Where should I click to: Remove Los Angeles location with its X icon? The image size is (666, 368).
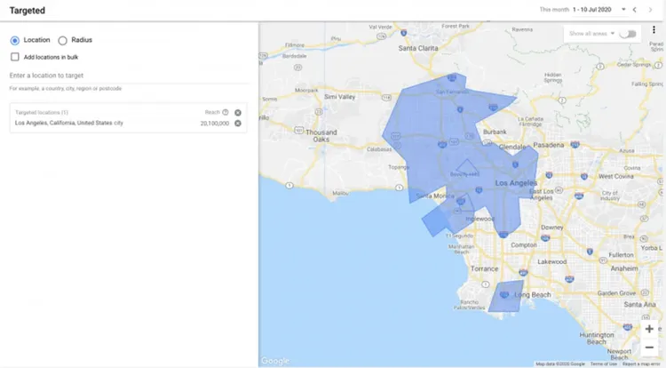pyautogui.click(x=238, y=124)
